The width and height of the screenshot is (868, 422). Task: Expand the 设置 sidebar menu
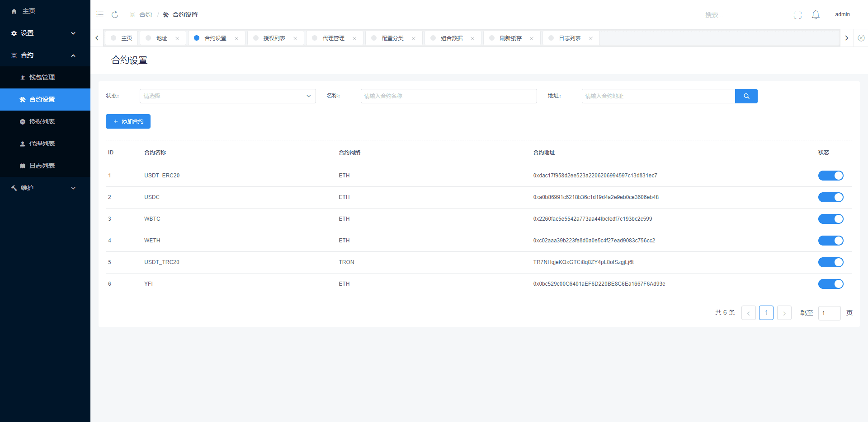click(45, 33)
